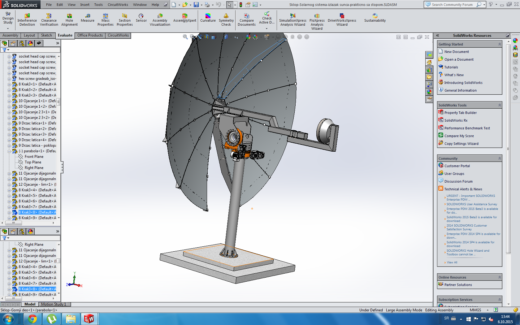Click Search Community Forum field
The height and width of the screenshot is (325, 520).
click(x=452, y=5)
